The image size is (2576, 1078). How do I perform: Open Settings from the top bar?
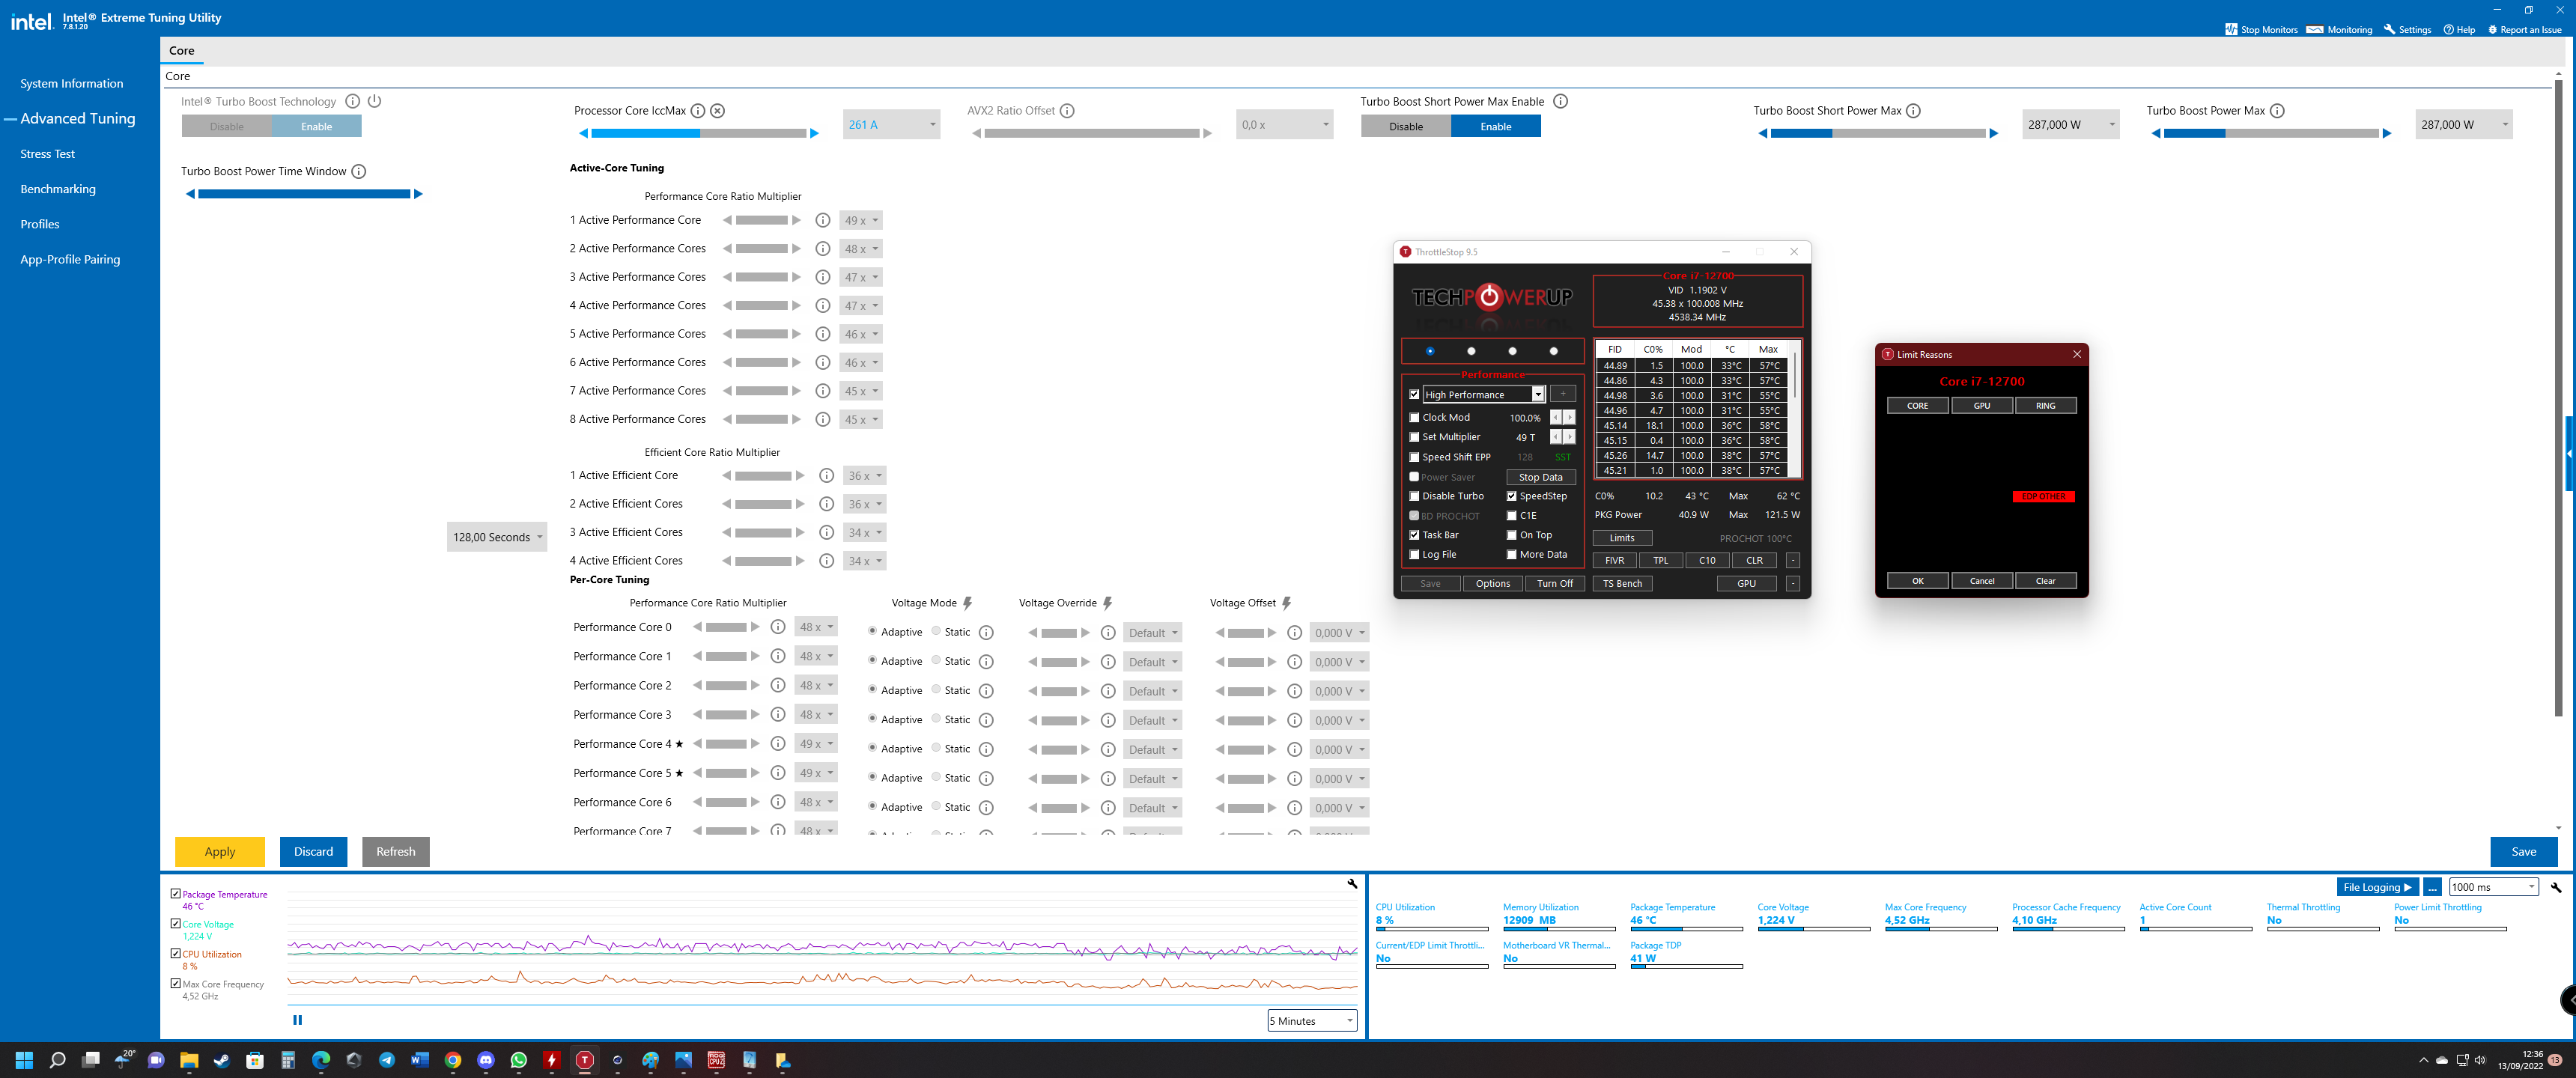tap(2407, 29)
